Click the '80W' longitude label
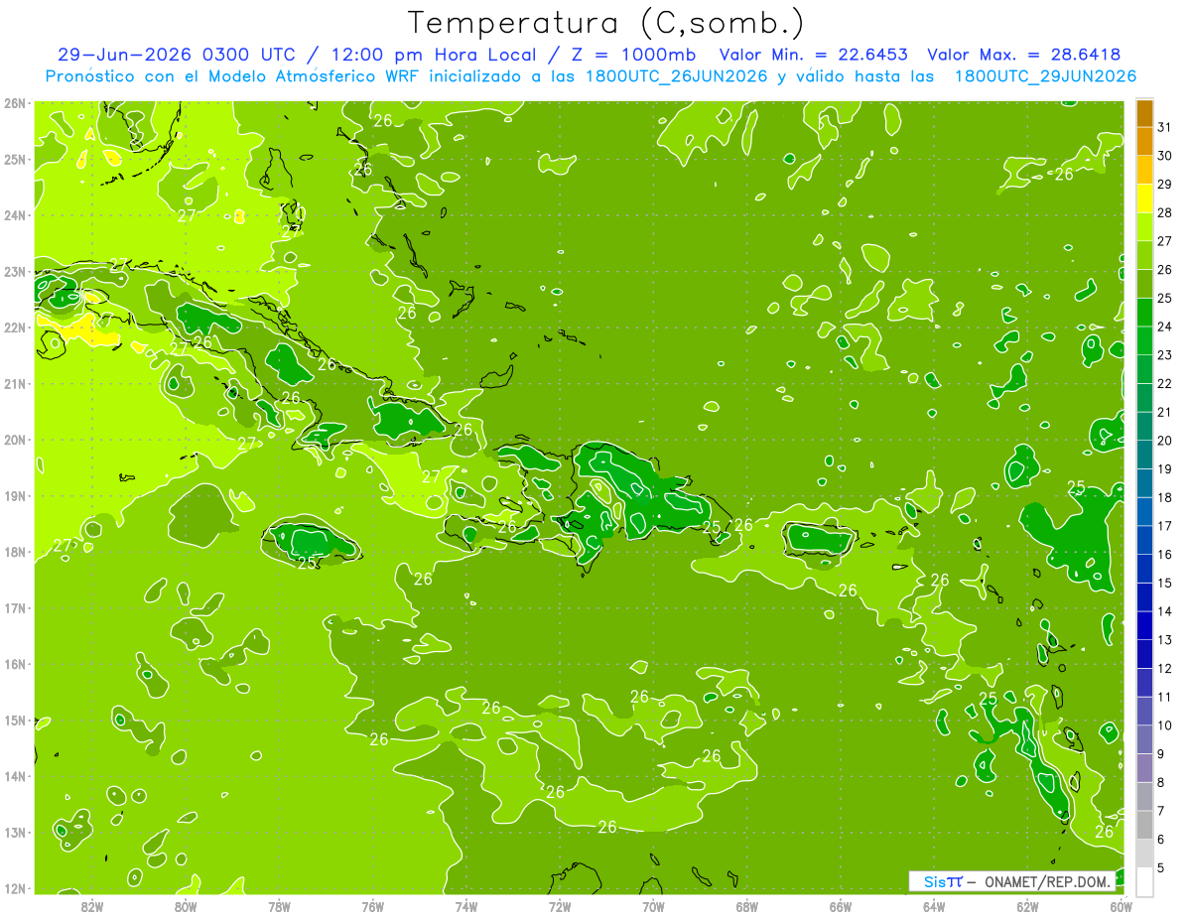This screenshot has width=1191, height=920. click(x=186, y=906)
